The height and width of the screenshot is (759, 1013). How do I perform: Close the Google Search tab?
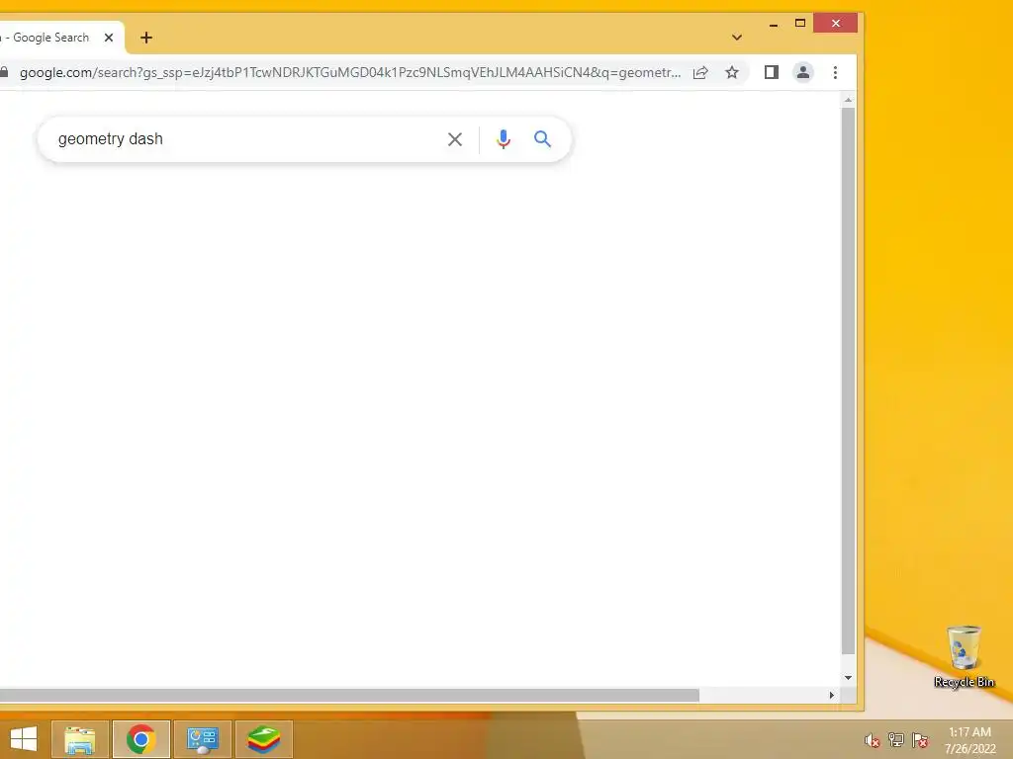pos(109,38)
